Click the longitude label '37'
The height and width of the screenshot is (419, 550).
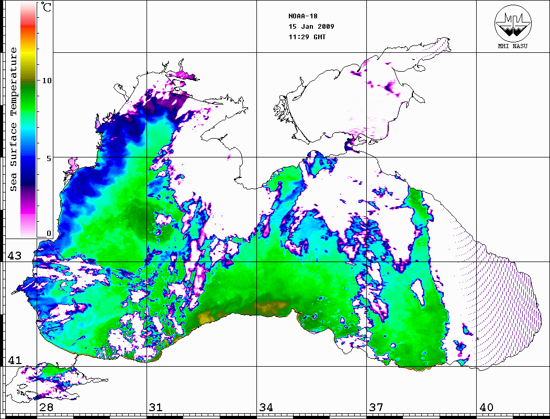(x=376, y=407)
